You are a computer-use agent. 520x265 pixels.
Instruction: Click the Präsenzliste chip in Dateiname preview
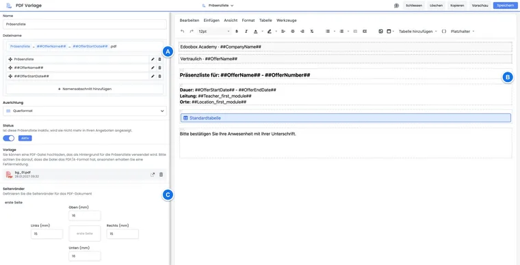pos(21,46)
